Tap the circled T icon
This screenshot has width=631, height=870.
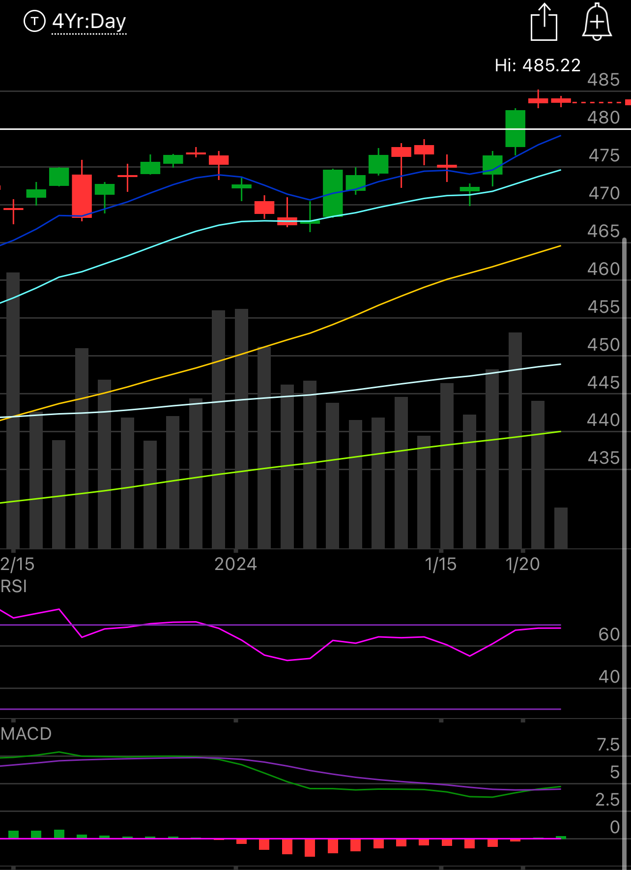pos(34,21)
